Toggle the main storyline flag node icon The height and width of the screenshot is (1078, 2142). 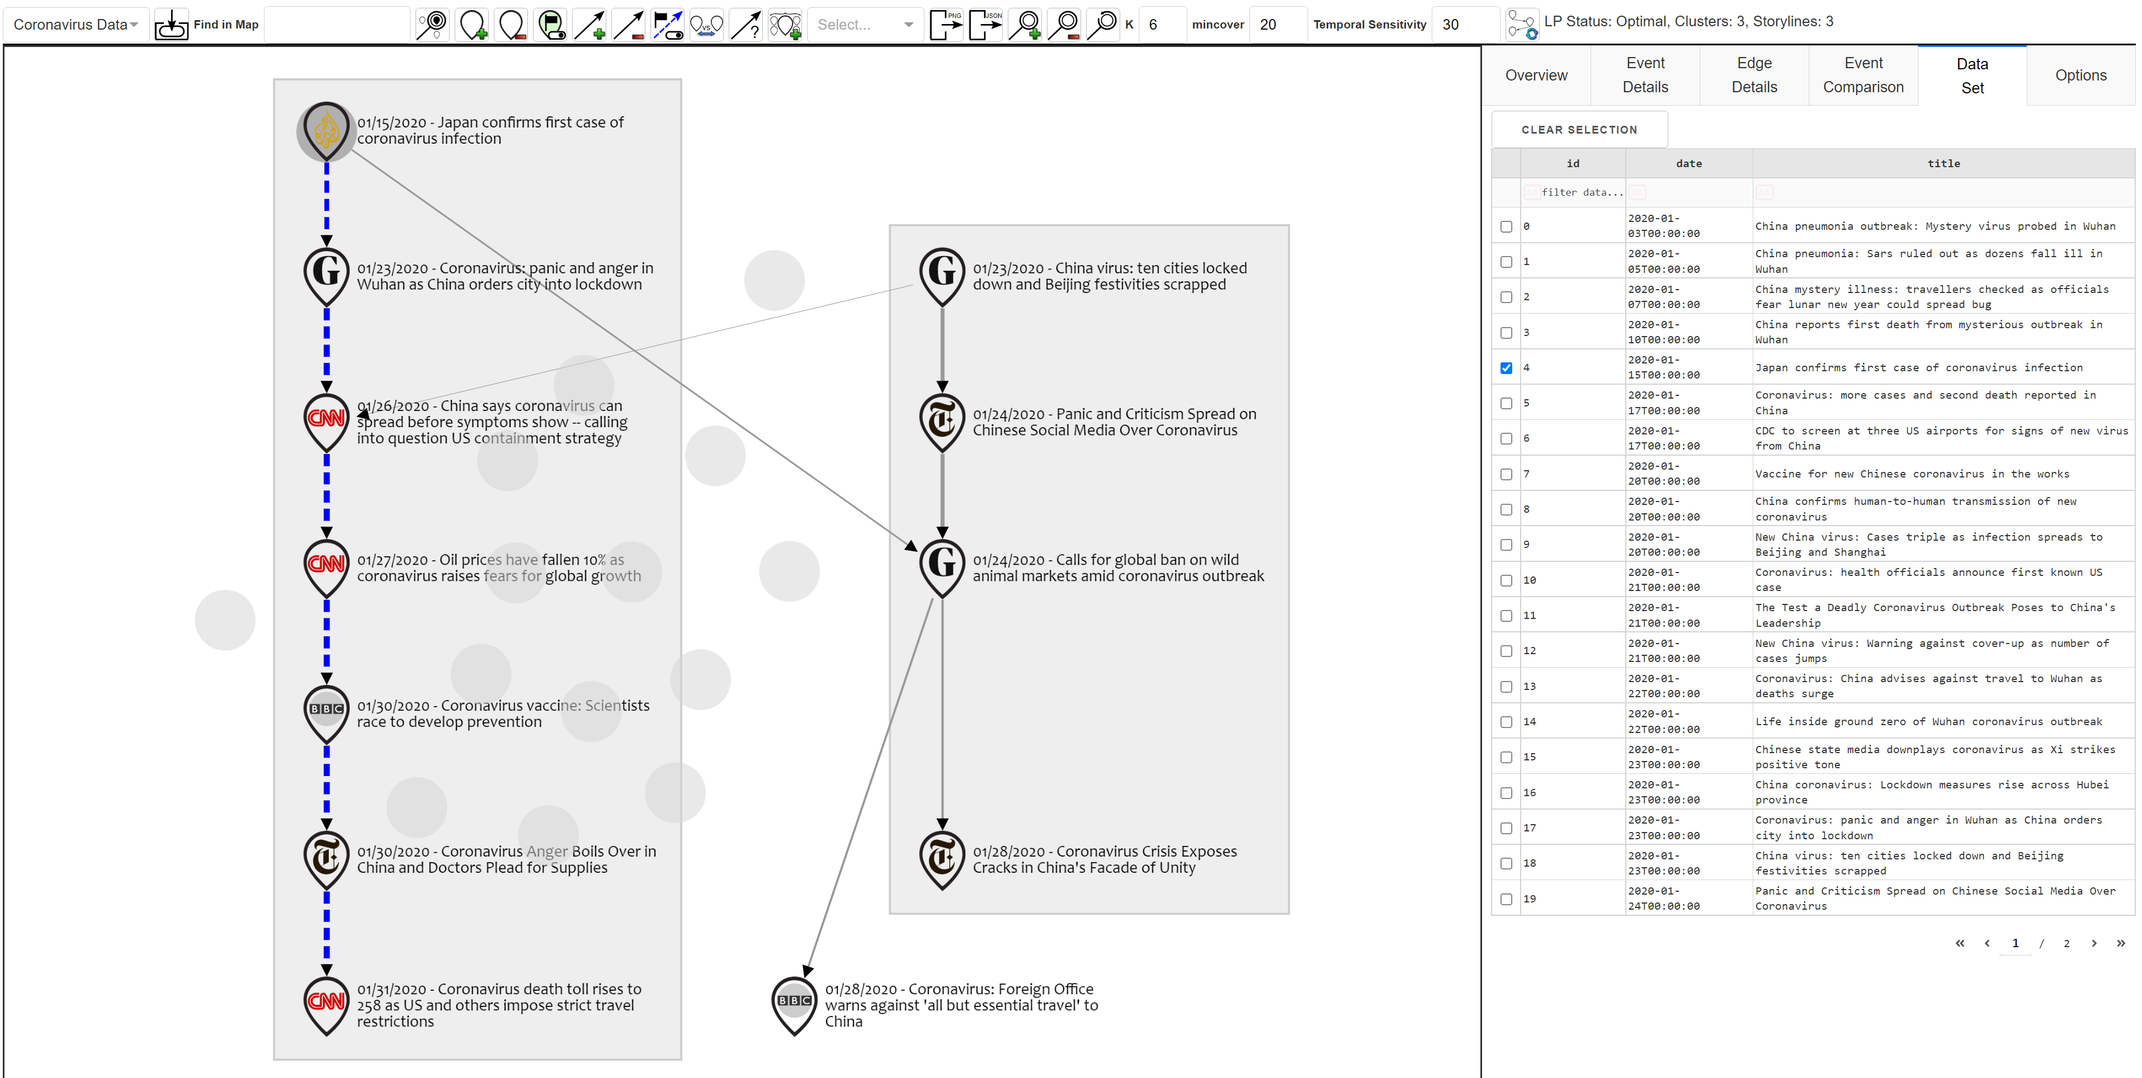(550, 24)
